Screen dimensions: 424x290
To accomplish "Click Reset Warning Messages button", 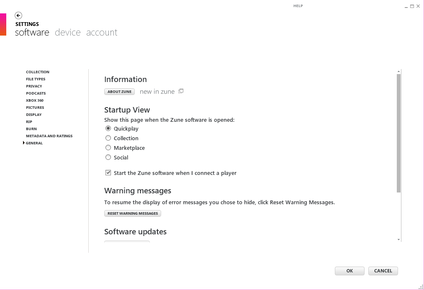I will click(x=133, y=213).
